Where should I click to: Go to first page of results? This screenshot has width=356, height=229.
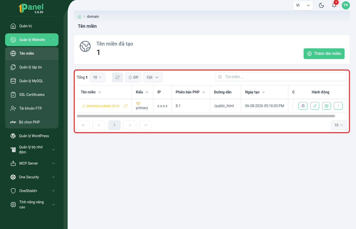coord(83,125)
